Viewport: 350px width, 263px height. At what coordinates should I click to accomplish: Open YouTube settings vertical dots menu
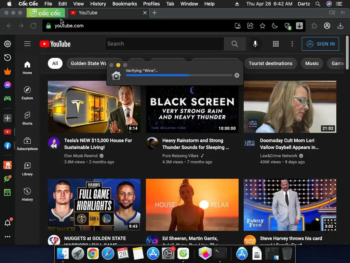coord(292,44)
